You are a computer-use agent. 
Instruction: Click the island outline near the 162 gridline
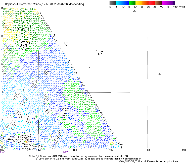[x=160, y=74]
